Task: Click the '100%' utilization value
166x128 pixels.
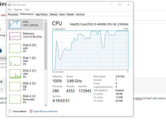Action: pyautogui.click(x=57, y=81)
